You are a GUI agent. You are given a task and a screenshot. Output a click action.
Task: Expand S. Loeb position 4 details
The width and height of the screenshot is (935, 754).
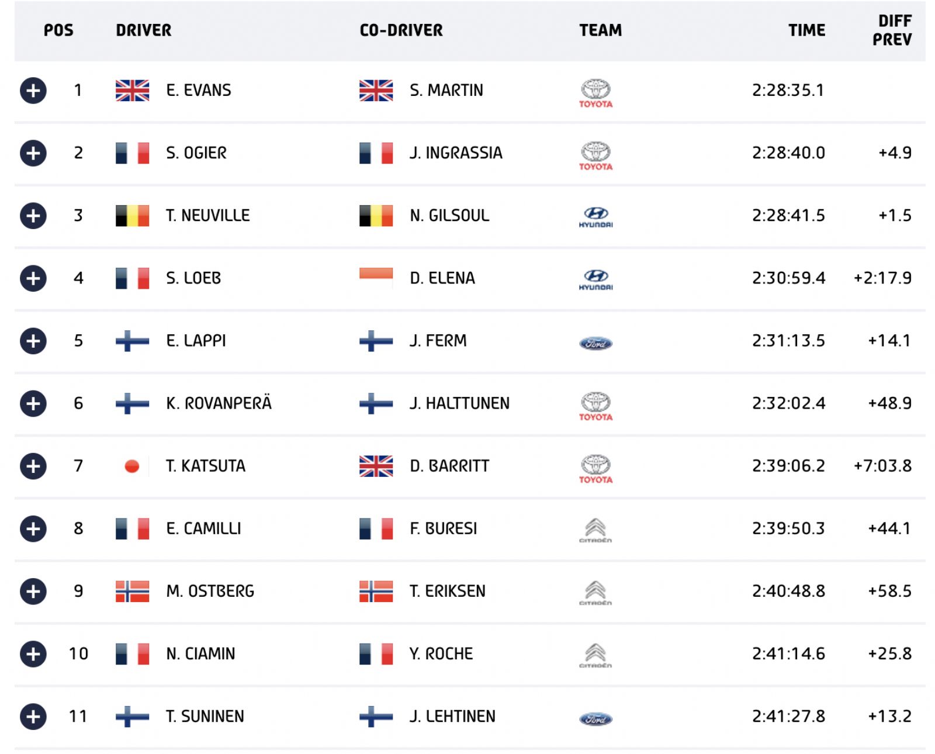click(33, 278)
